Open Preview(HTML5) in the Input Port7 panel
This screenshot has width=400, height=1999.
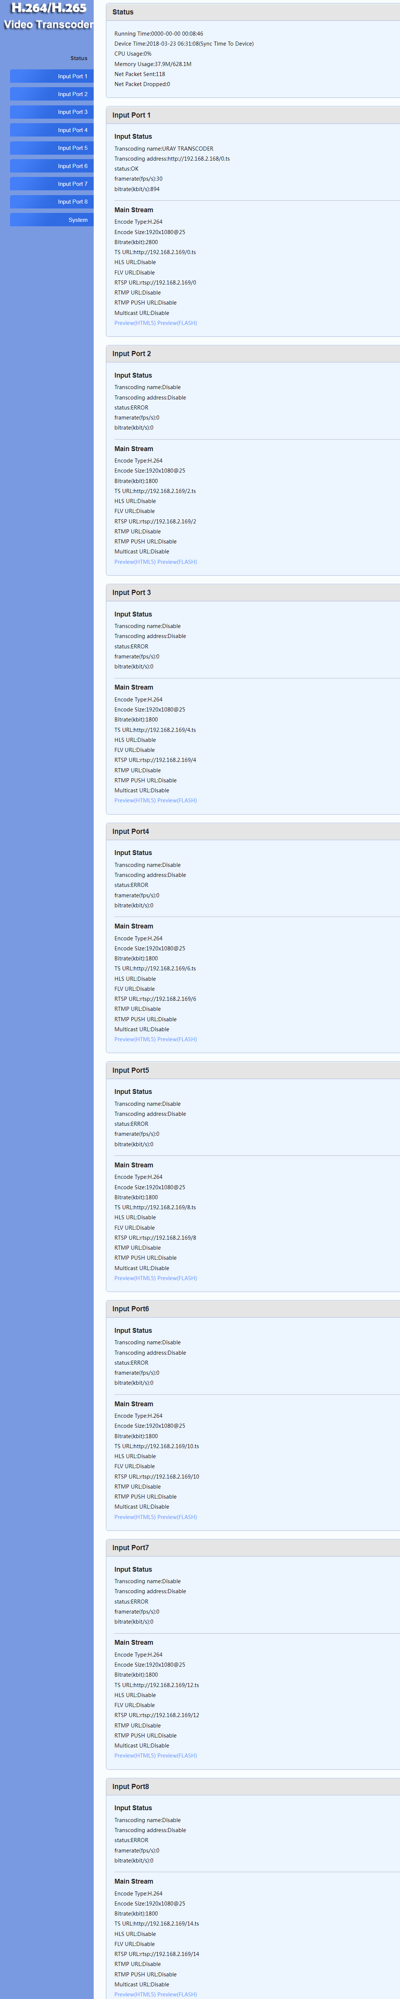[135, 1755]
